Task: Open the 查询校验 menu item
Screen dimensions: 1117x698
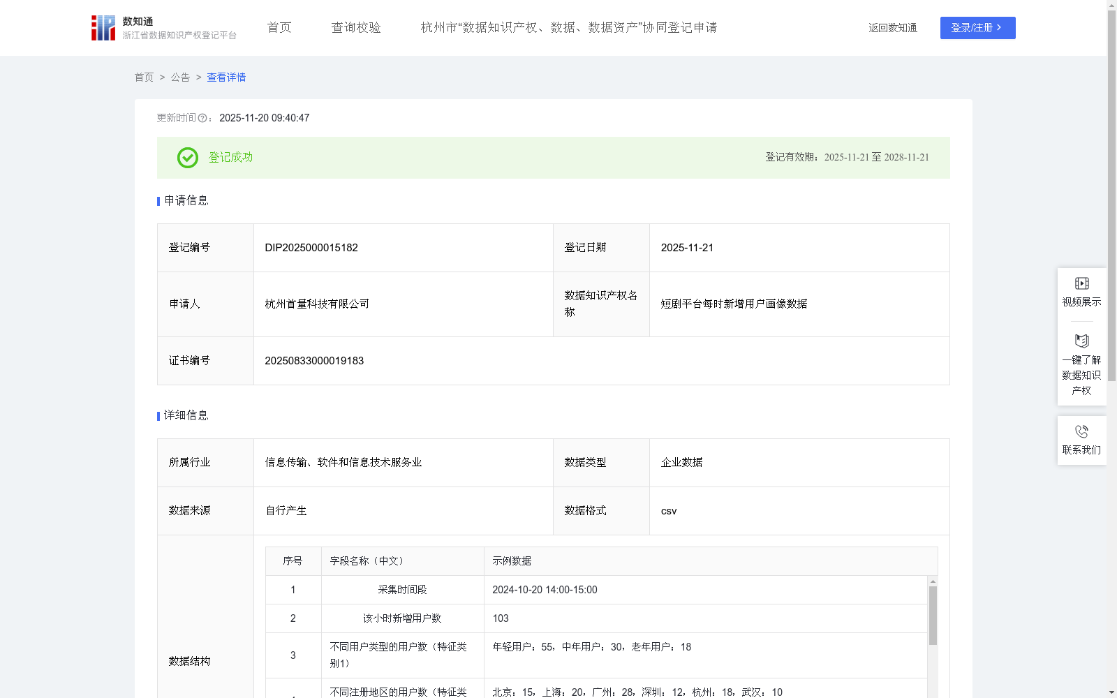Action: (x=356, y=28)
